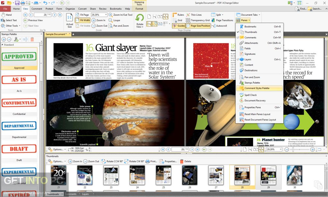328x197 pixels.
Task: Click Zoom Out in Thumbnails toolbar
Action: point(91,161)
